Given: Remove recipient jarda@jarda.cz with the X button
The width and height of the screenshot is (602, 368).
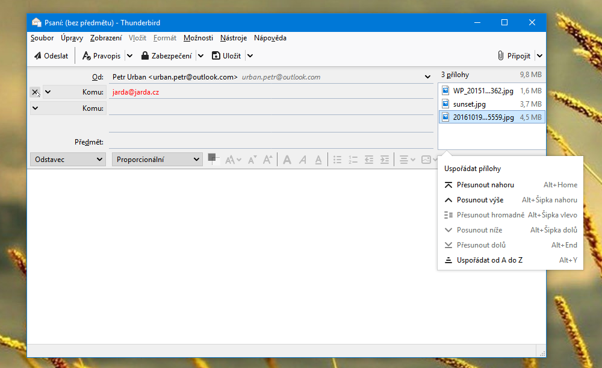Looking at the screenshot, I should (35, 92).
